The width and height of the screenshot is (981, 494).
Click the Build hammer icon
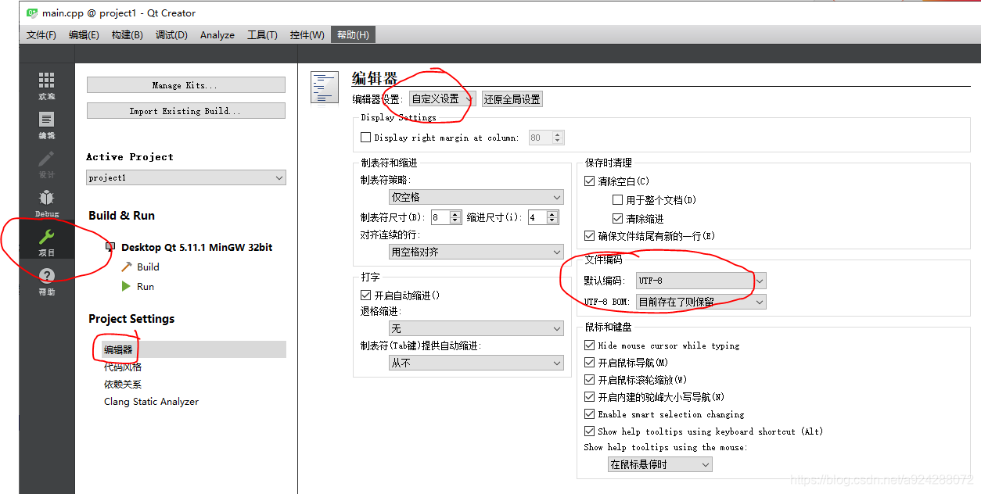coord(127,267)
